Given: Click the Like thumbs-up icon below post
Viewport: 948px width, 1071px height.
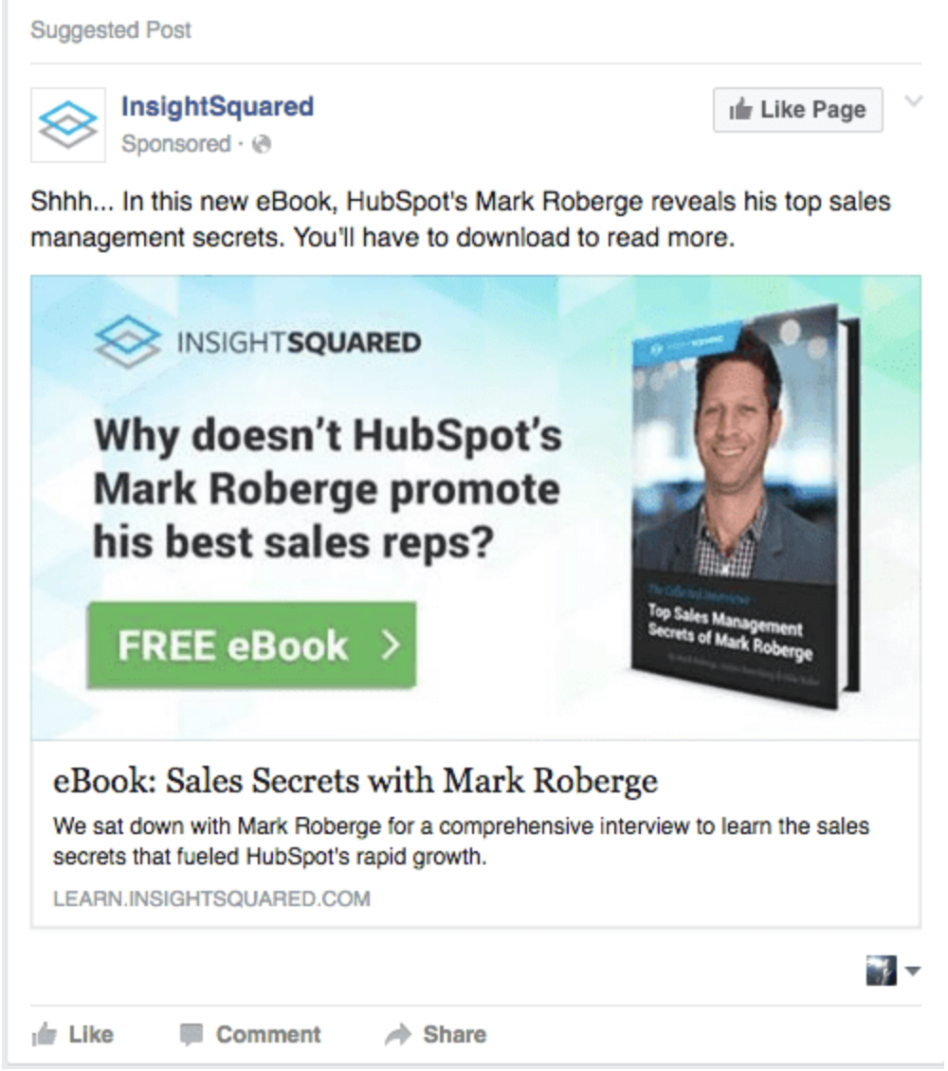Looking at the screenshot, I should 44,1035.
